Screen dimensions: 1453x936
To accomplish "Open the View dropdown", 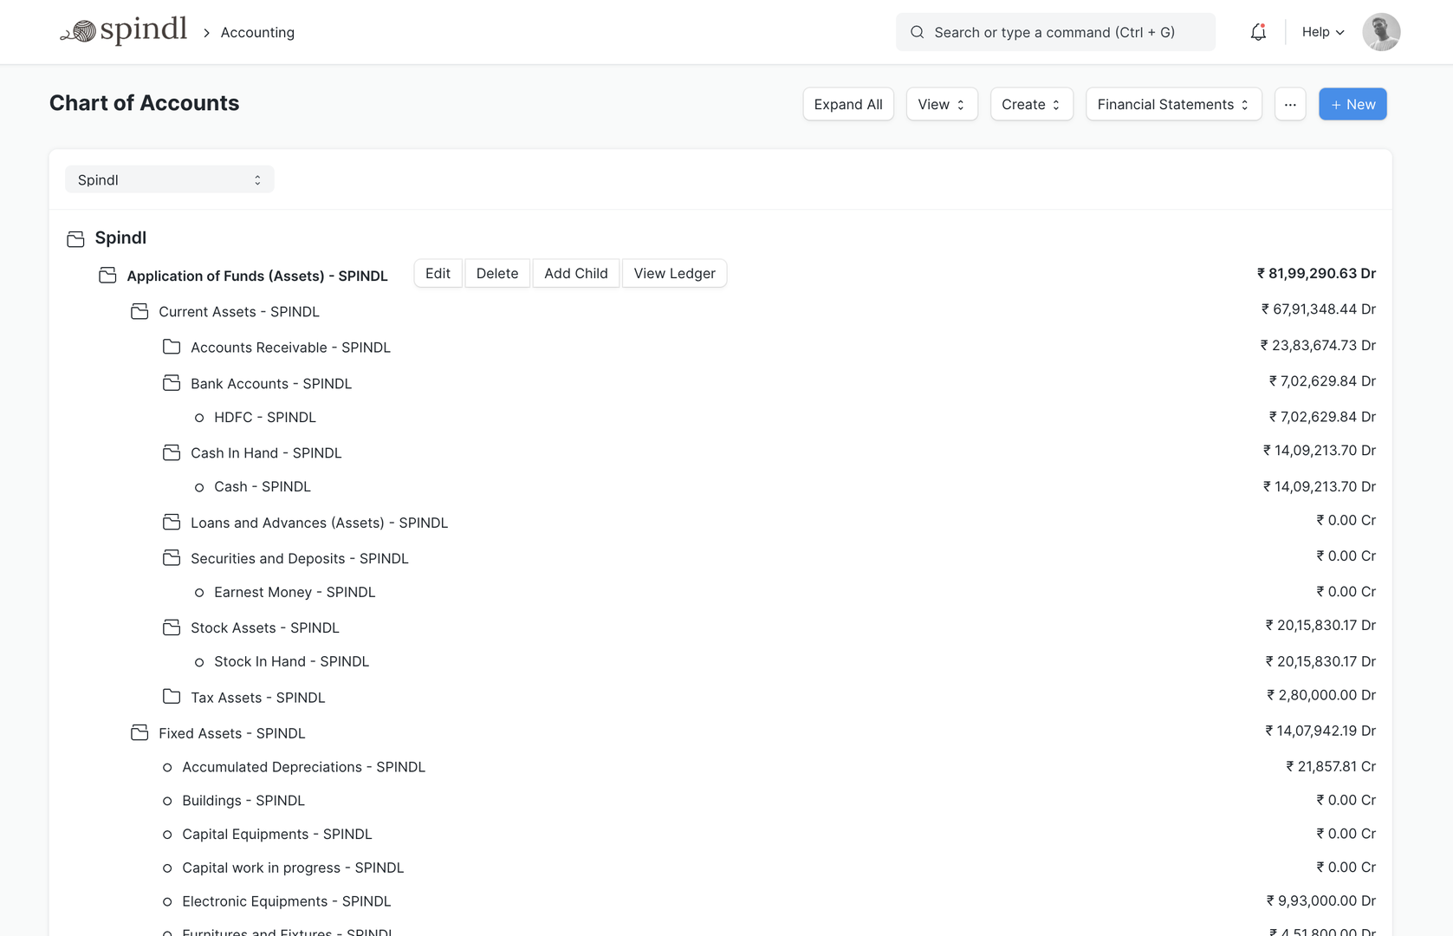I will (x=942, y=104).
